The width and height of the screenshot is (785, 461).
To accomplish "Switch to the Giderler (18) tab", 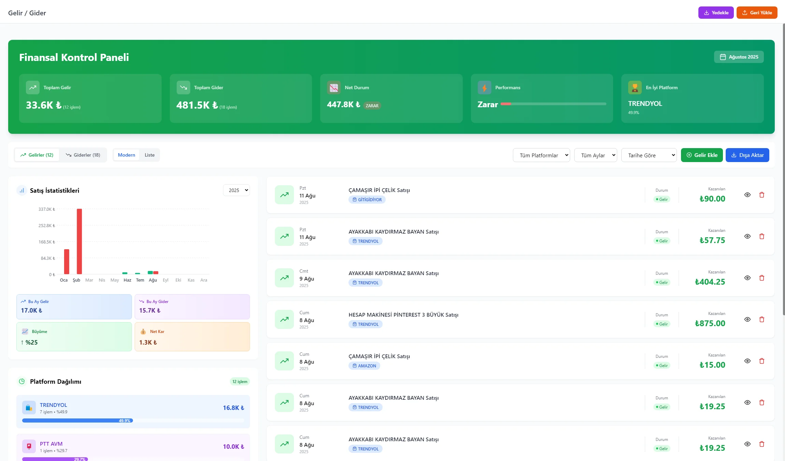I will (83, 155).
